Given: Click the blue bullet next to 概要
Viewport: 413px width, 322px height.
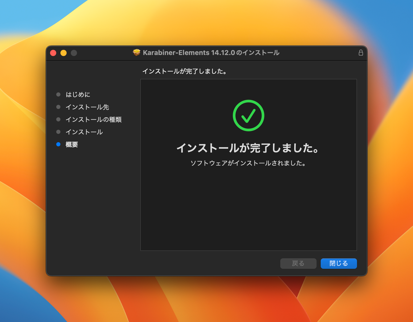Looking at the screenshot, I should (58, 144).
